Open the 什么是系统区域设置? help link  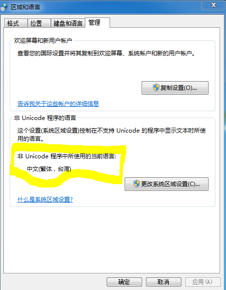[45, 199]
